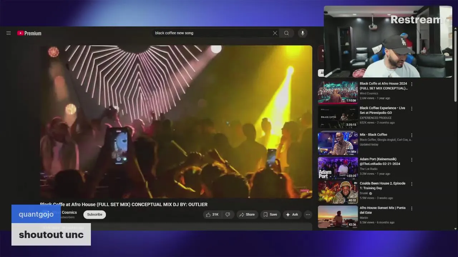The image size is (458, 257).
Task: Open the Mix - Black Coffee thumbnail
Action: pos(338,143)
